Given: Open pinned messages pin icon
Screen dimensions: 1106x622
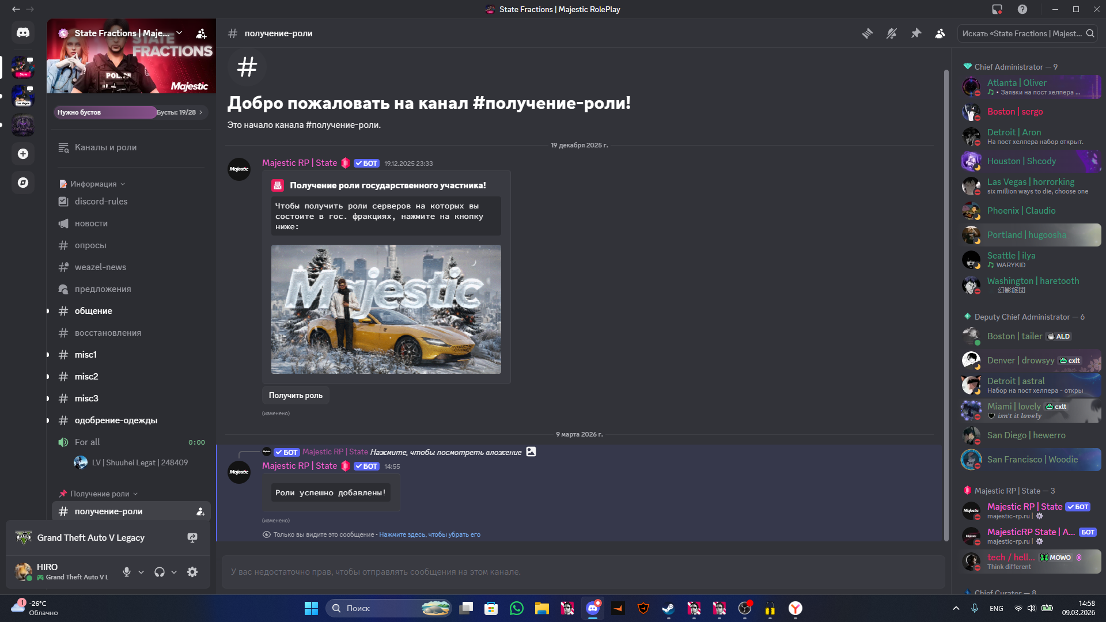Looking at the screenshot, I should [916, 33].
